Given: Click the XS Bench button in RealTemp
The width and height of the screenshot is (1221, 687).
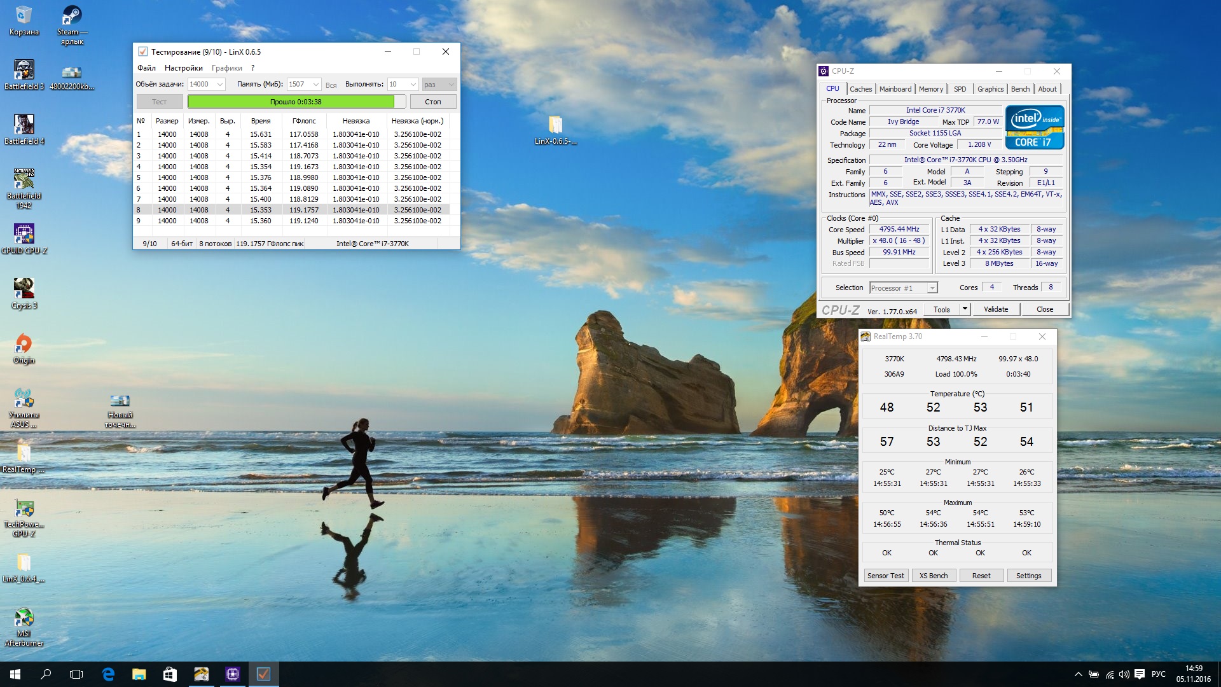Looking at the screenshot, I should [933, 576].
